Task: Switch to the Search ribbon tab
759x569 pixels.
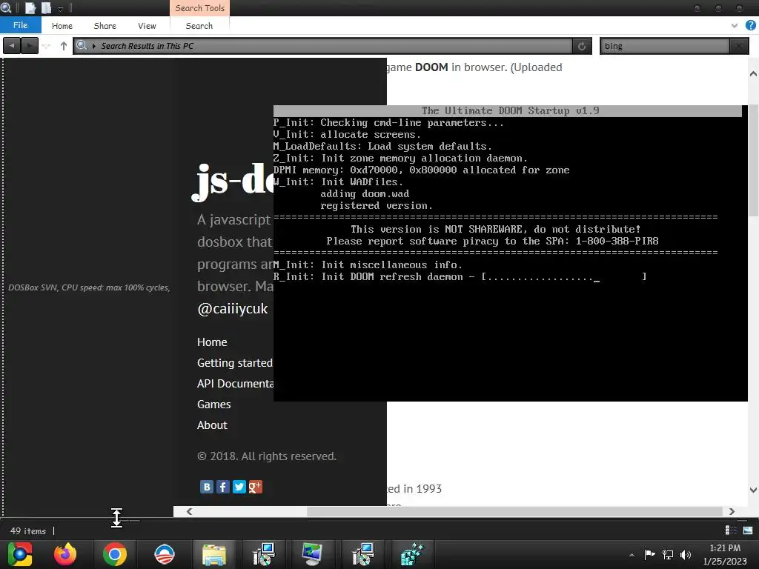Action: point(199,26)
